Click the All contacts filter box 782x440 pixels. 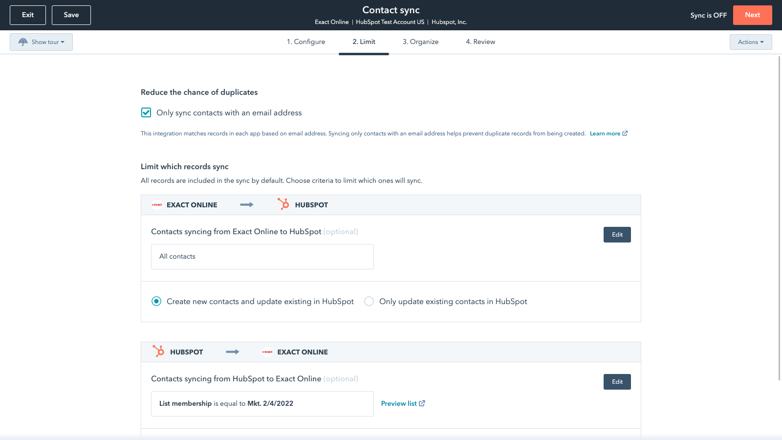tap(262, 257)
